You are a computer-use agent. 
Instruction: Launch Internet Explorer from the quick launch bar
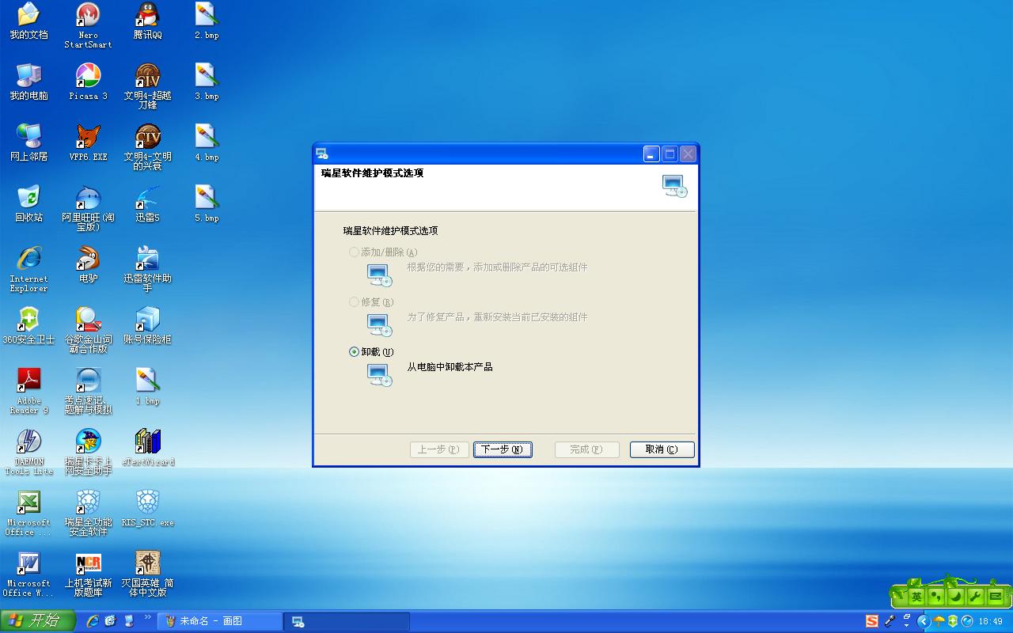[x=93, y=621]
